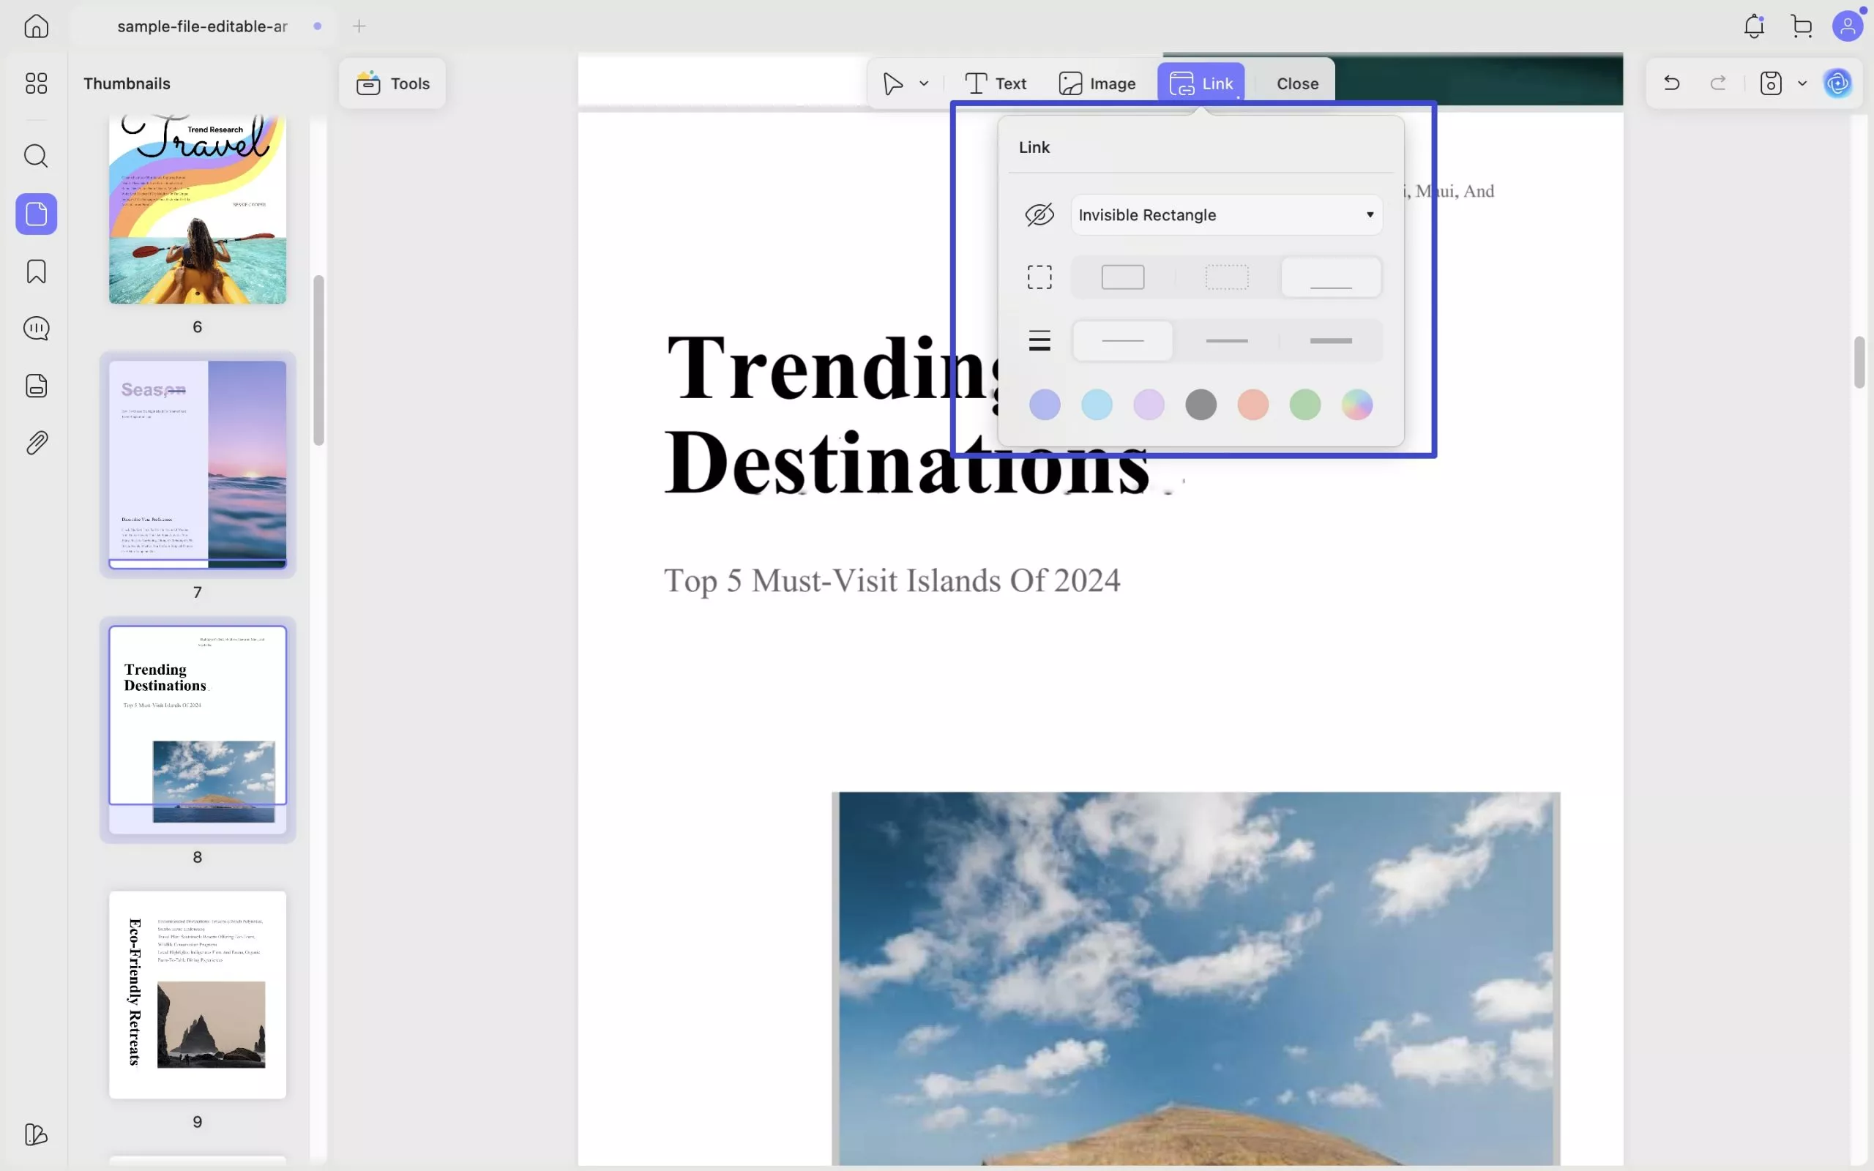Switch to the Image edit tool
The width and height of the screenshot is (1874, 1171).
tap(1097, 83)
